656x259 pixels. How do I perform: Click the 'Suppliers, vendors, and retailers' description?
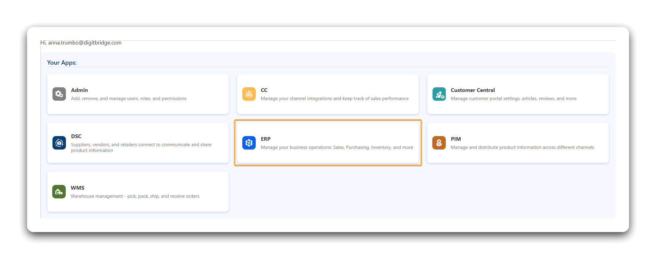141,147
